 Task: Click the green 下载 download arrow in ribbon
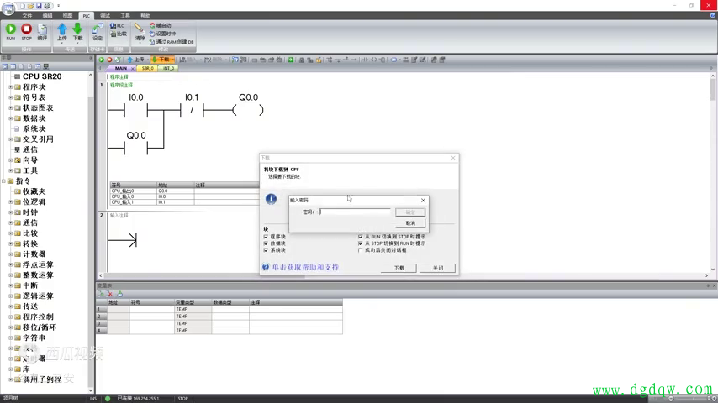78,30
